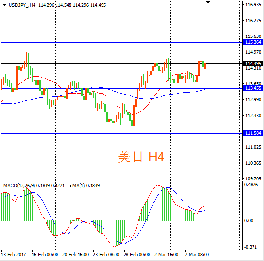Select the 115.364 price level label

coord(253,42)
